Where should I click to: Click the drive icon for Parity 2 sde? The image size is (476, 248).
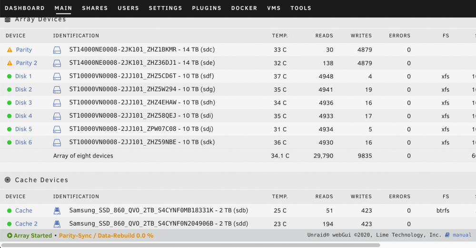point(57,63)
